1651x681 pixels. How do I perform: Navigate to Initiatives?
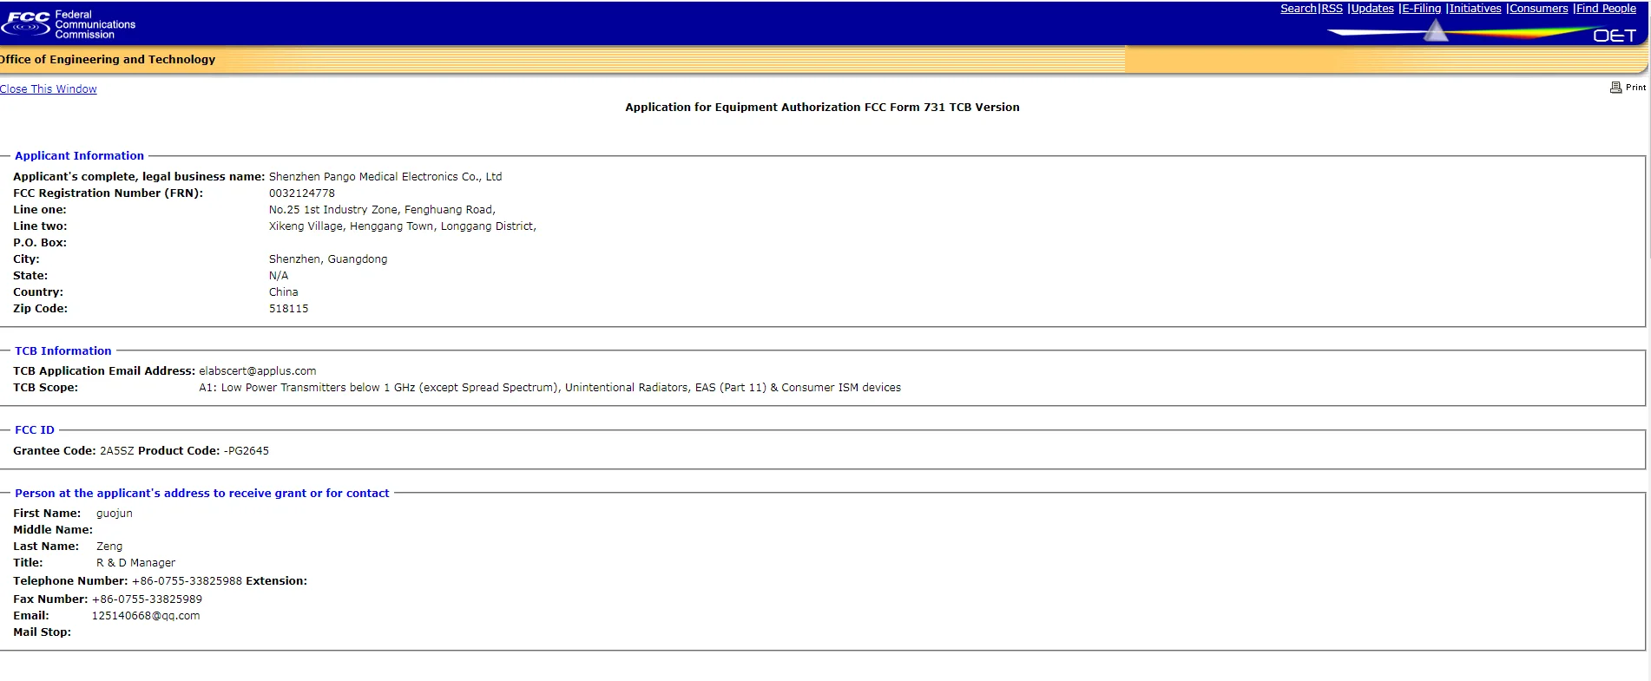(x=1475, y=9)
